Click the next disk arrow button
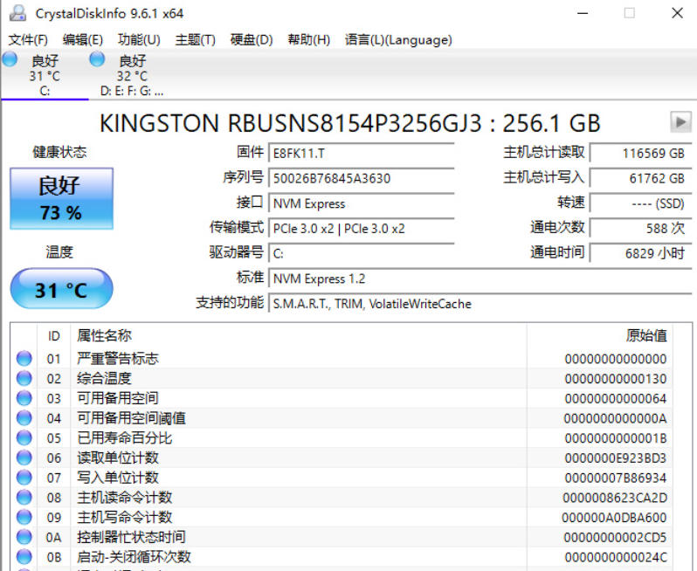Image resolution: width=697 pixels, height=571 pixels. [680, 122]
